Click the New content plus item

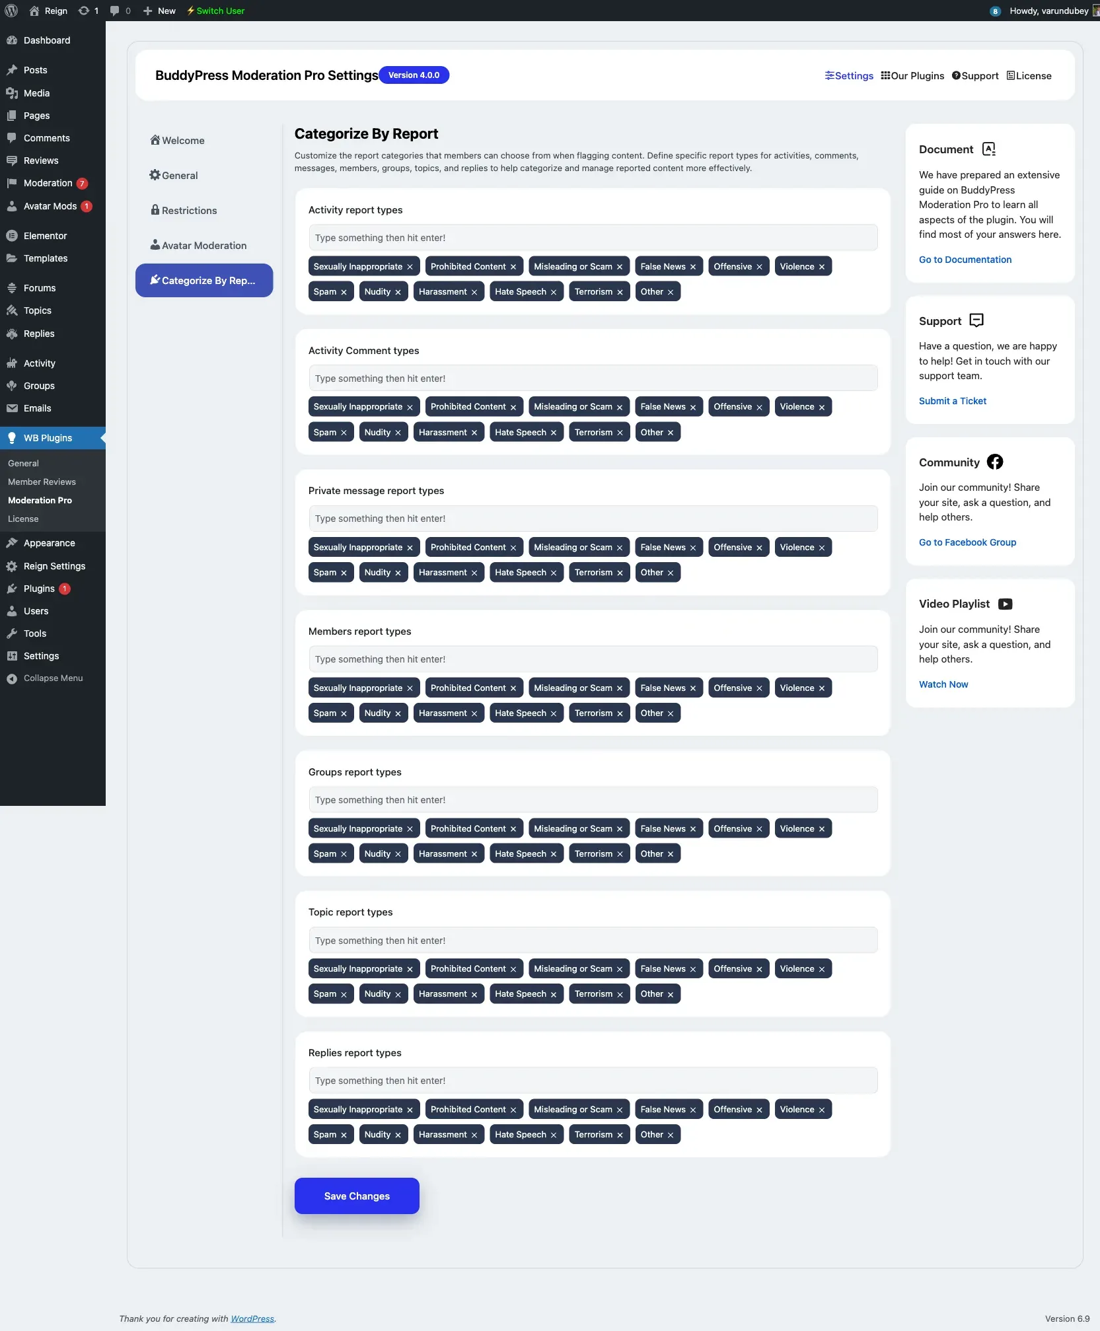159,11
